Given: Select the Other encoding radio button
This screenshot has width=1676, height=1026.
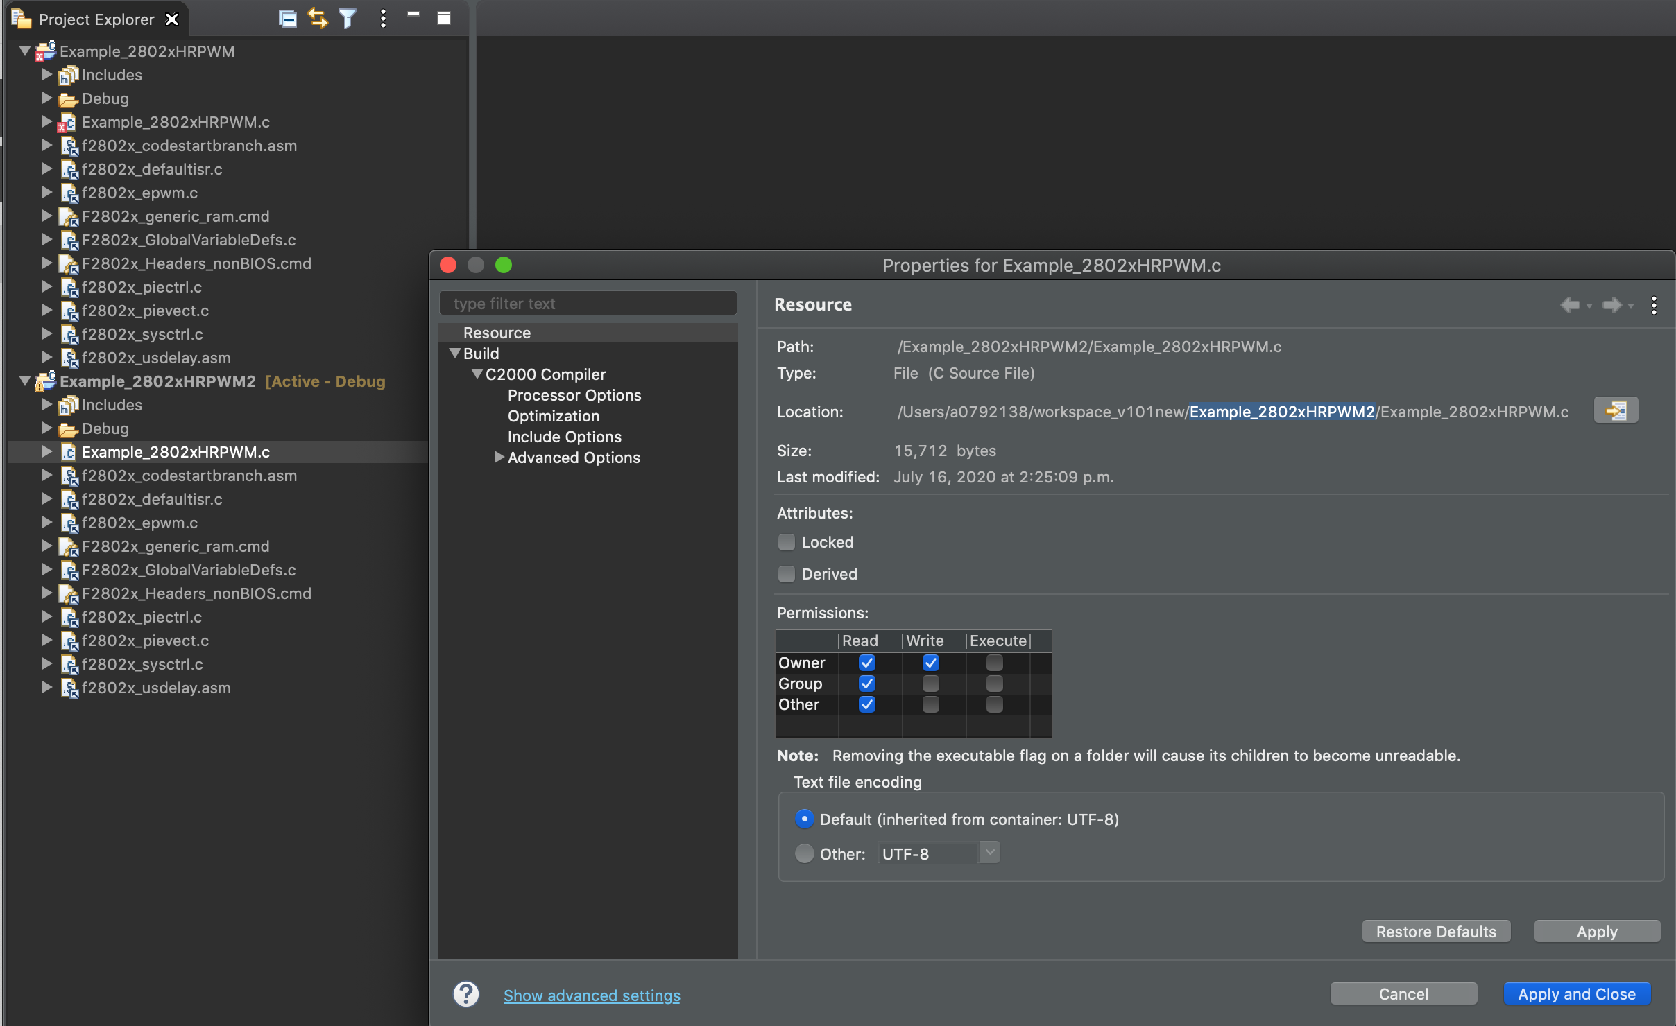Looking at the screenshot, I should tap(804, 853).
